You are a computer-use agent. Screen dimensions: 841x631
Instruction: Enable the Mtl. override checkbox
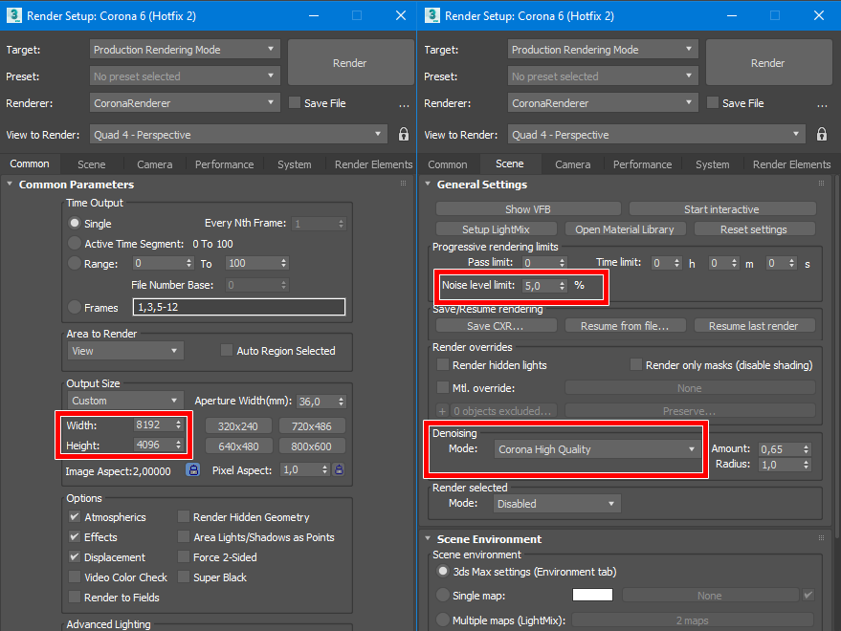point(443,387)
